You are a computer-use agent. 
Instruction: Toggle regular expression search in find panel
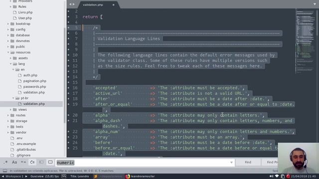[5, 162]
